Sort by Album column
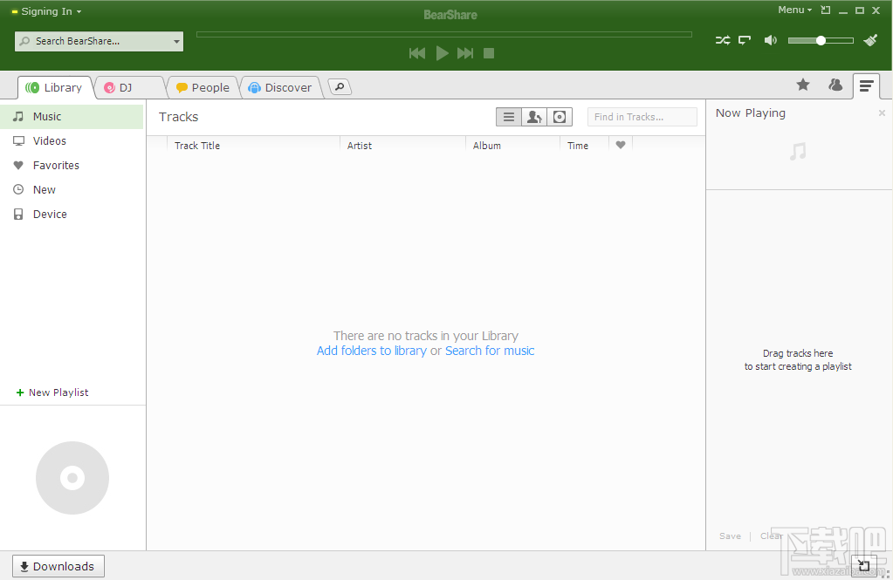 click(x=512, y=146)
